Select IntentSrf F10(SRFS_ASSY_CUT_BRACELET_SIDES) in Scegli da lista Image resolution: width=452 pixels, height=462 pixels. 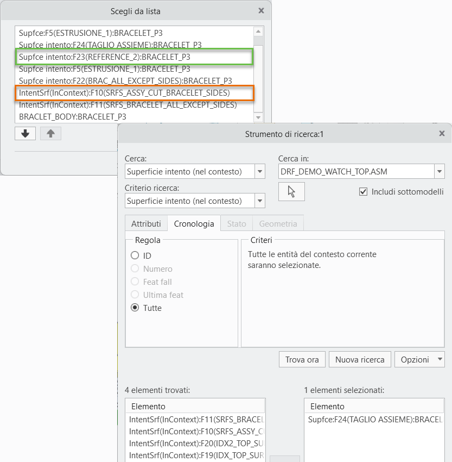(135, 93)
